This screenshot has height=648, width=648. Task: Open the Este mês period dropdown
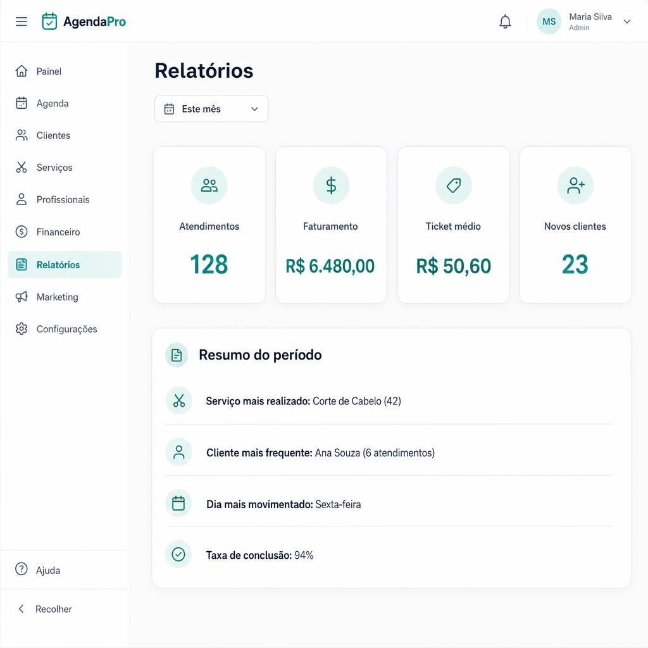click(x=211, y=109)
